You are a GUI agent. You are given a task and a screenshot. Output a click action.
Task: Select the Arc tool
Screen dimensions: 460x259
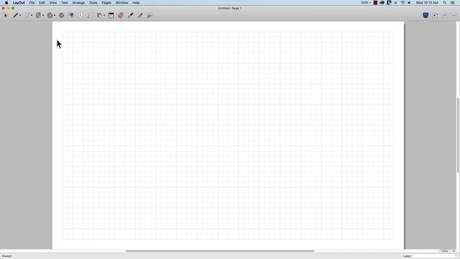coord(27,15)
